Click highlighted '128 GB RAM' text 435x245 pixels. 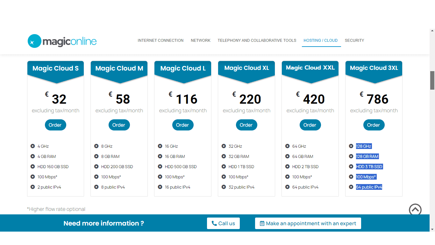(367, 156)
